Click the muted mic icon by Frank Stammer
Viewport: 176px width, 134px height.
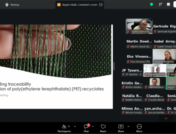(146, 74)
